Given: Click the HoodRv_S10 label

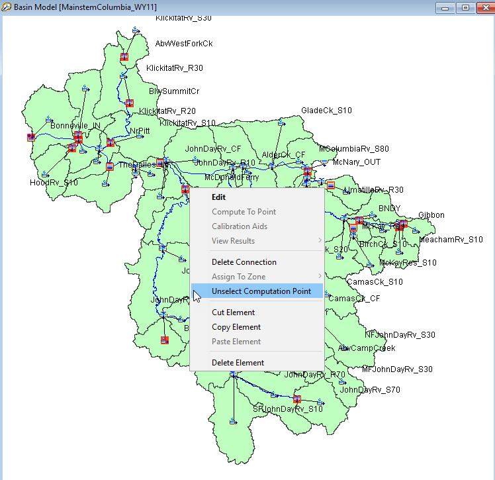Looking at the screenshot, I should coord(54,183).
